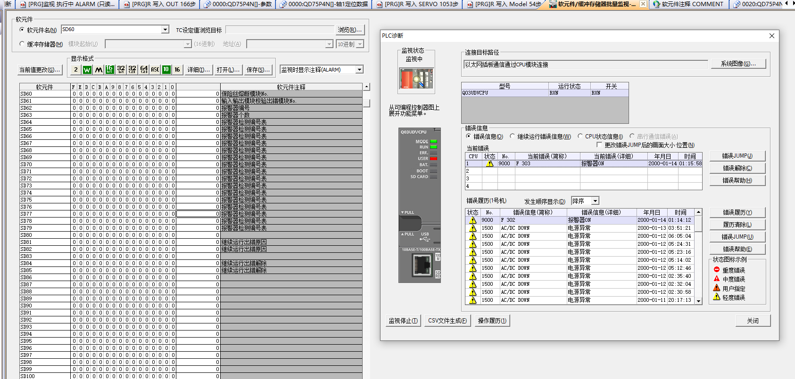Select the 缓冲存储器 radio button
This screenshot has width=795, height=379.
tap(22, 44)
